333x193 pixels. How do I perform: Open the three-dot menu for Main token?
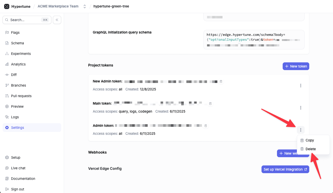coord(301,108)
